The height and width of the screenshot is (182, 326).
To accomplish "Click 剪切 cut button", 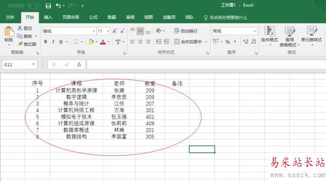I will (25, 28).
